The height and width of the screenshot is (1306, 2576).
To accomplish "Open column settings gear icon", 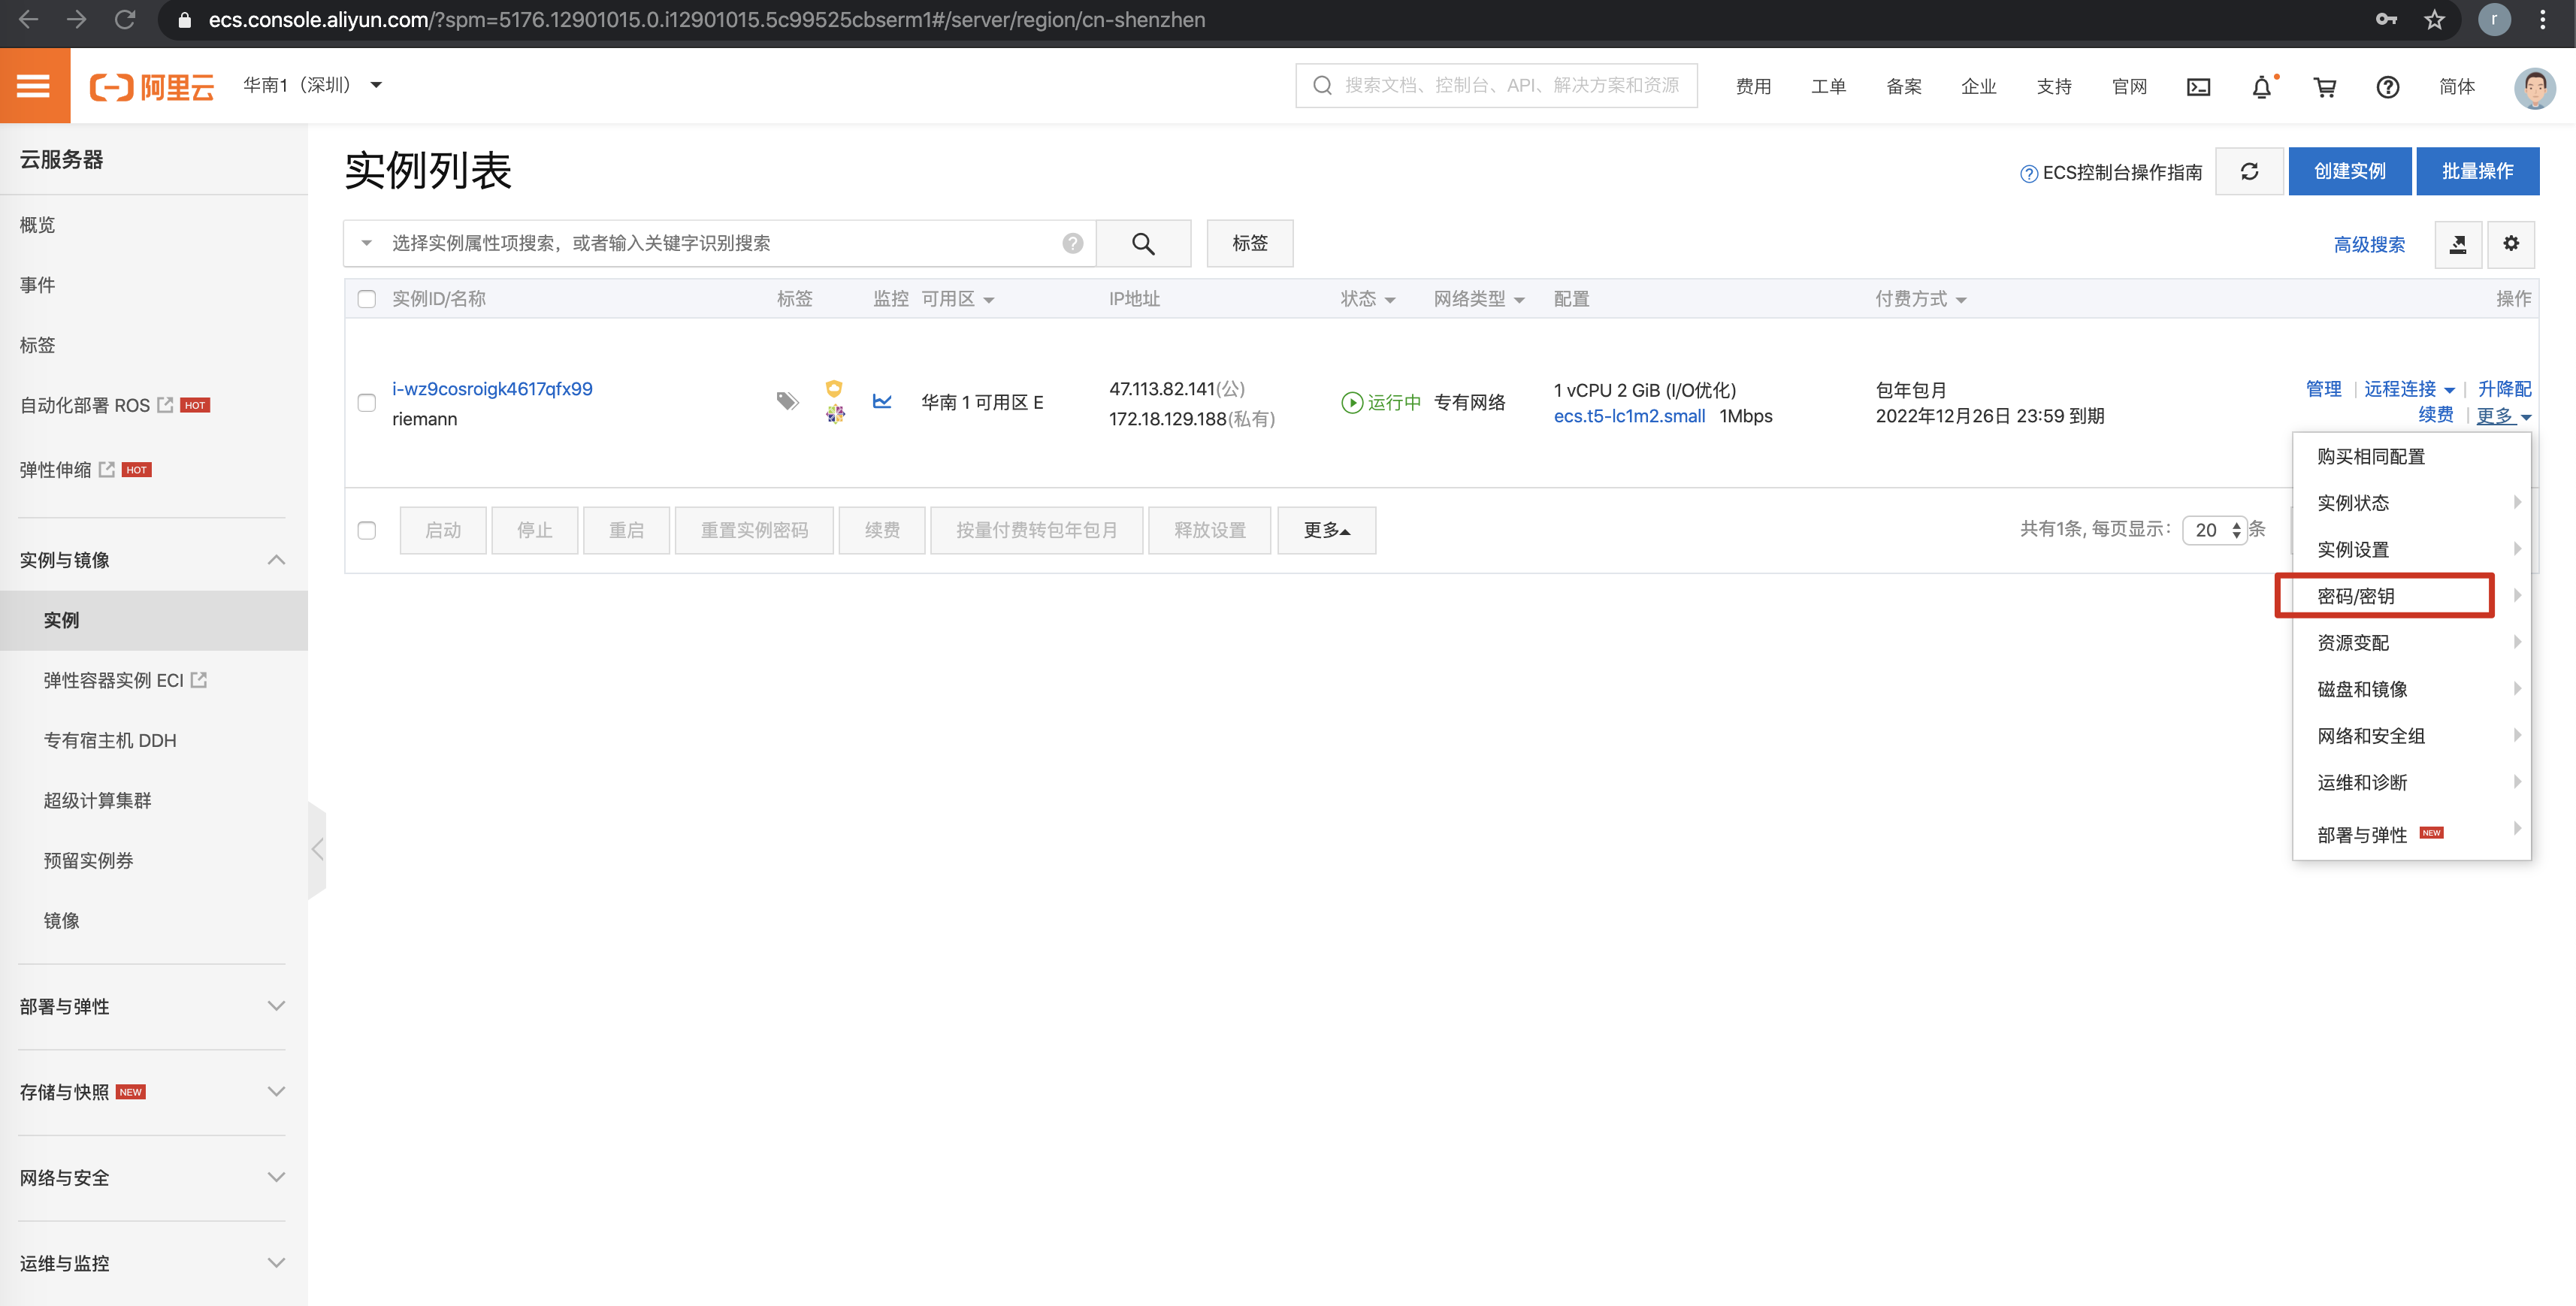I will pyautogui.click(x=2510, y=244).
